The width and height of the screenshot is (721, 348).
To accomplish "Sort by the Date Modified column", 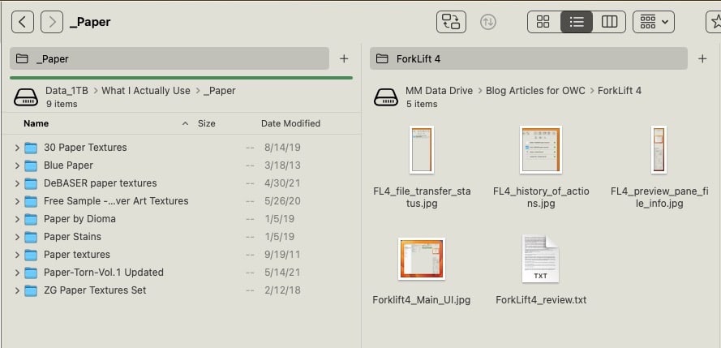I will 290,123.
